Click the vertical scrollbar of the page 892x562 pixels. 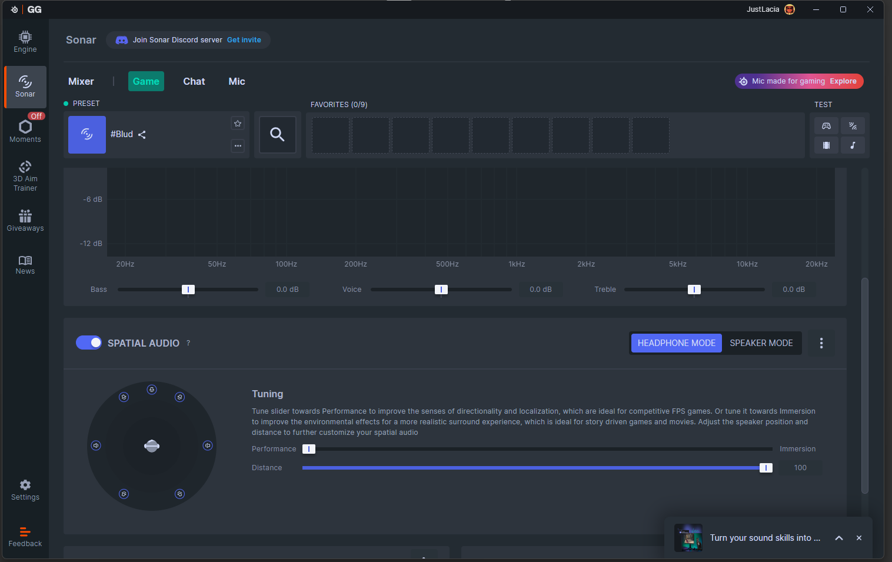(x=865, y=385)
